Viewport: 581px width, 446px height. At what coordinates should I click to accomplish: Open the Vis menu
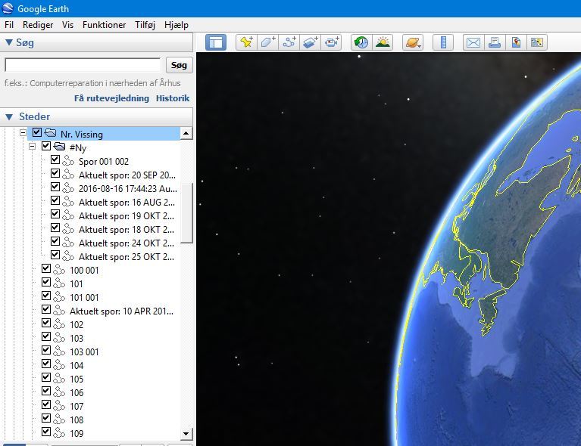[67, 25]
